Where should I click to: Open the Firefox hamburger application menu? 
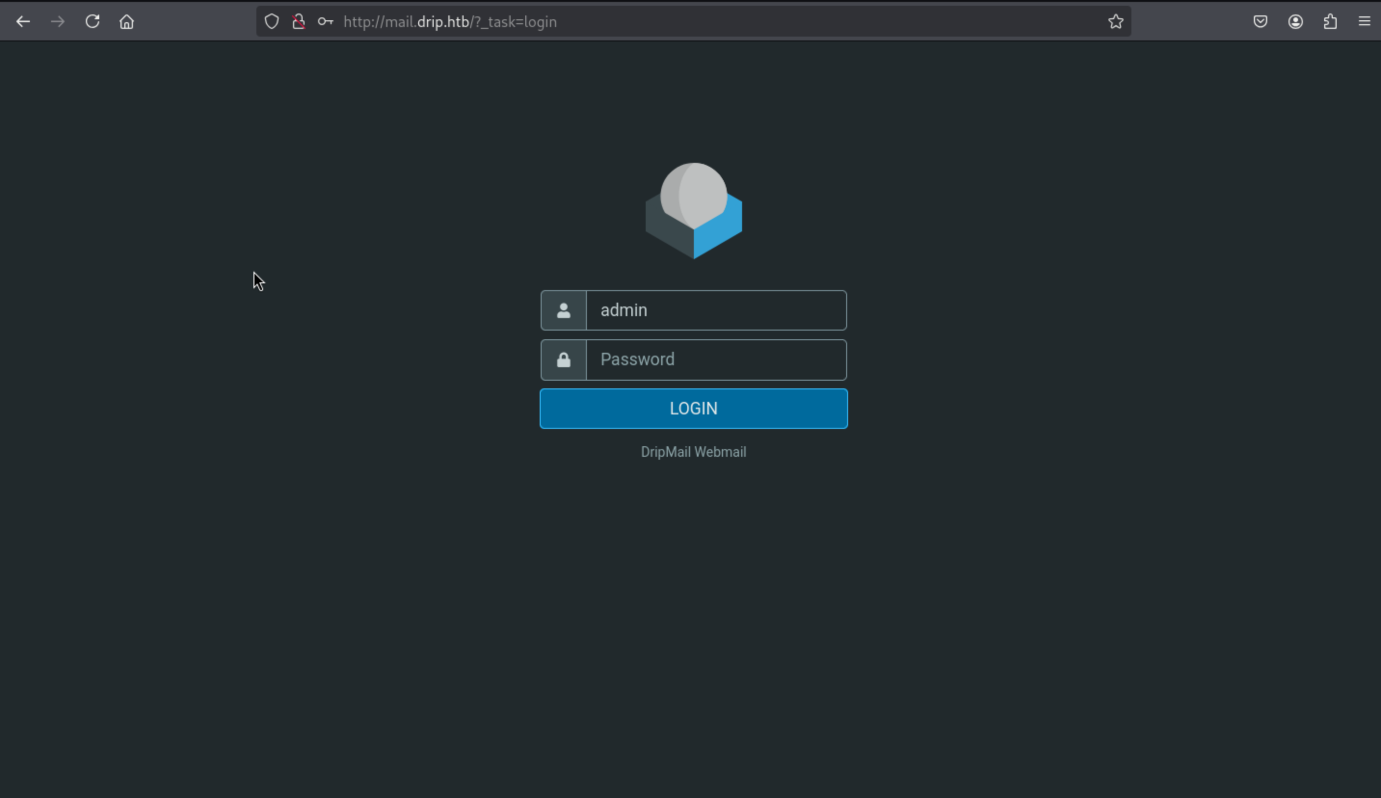point(1365,22)
